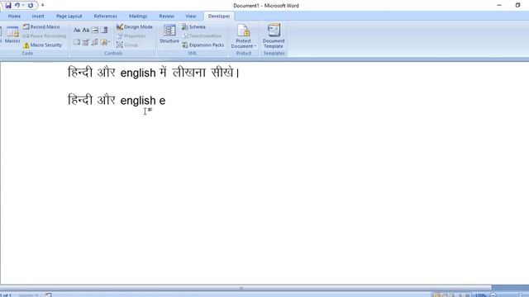Screen dimensions: 529x297
Task: Click the Properties command in Controls
Action: coord(131,35)
